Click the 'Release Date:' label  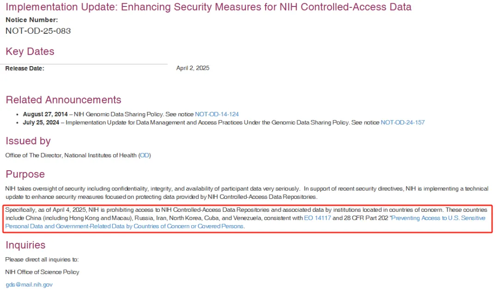point(25,68)
